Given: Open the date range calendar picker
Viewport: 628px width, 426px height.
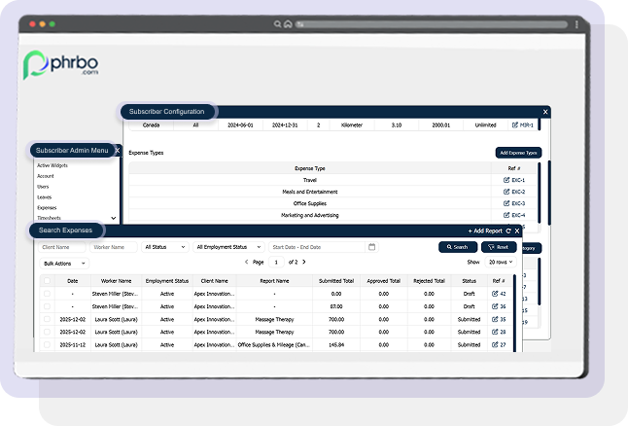Looking at the screenshot, I should click(x=371, y=247).
